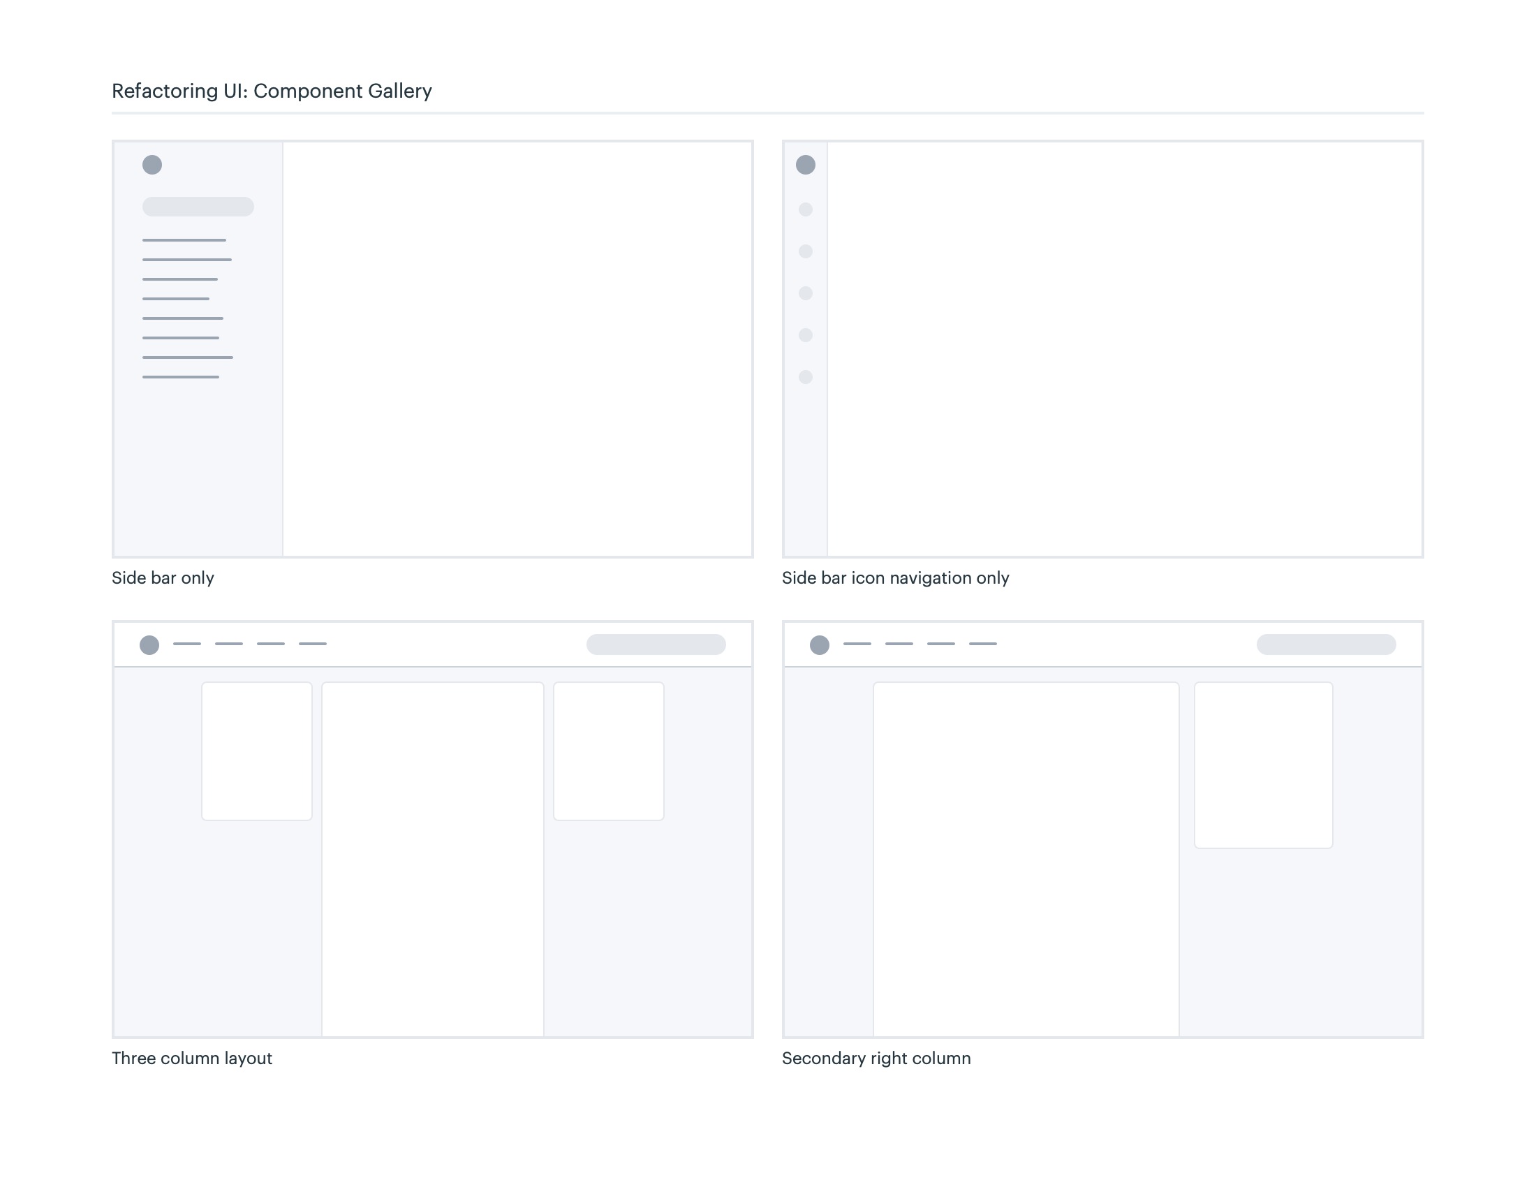This screenshot has height=1187, width=1536.
Task: Click logo circle in Three column layout header
Action: point(149,645)
